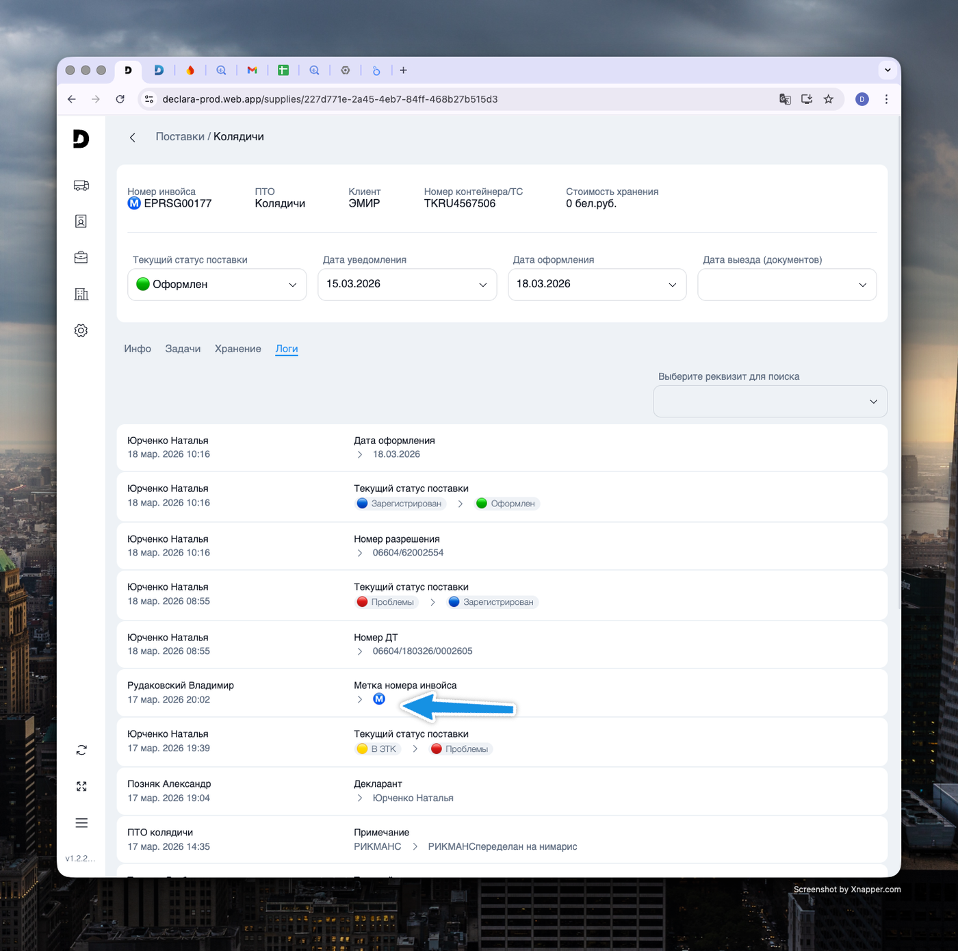View site information icon in the address bar
The image size is (958, 951).
[149, 99]
